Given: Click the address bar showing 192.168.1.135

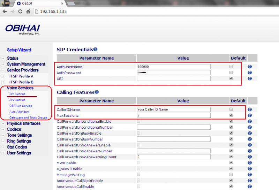Looking at the screenshot, I should coord(157,12).
